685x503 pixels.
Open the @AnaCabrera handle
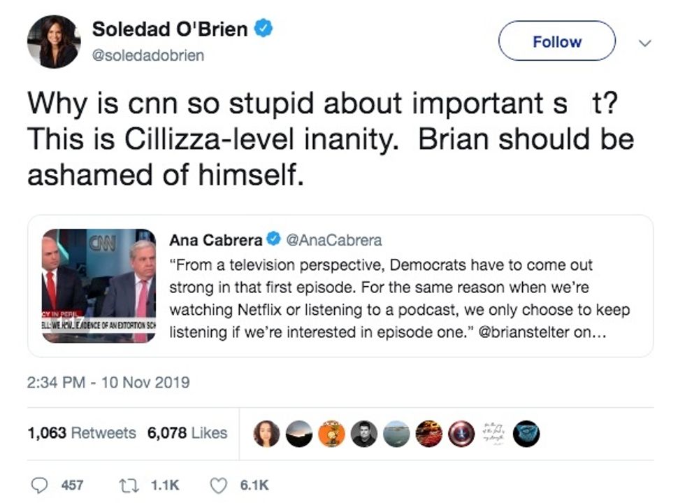(335, 241)
